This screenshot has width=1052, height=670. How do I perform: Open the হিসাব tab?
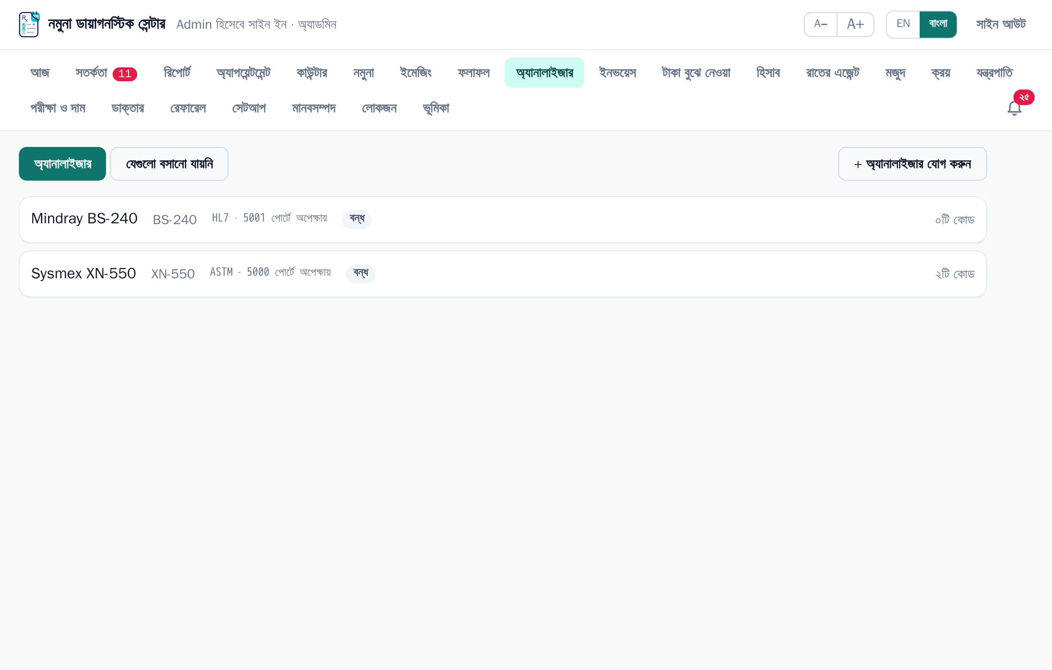tap(768, 73)
